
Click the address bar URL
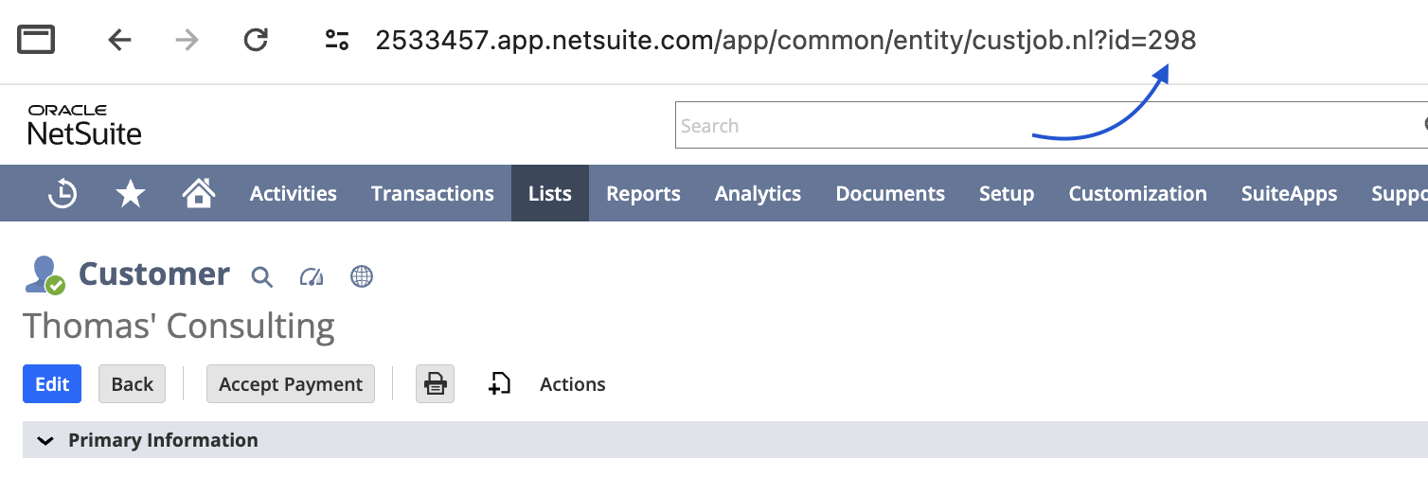(786, 40)
